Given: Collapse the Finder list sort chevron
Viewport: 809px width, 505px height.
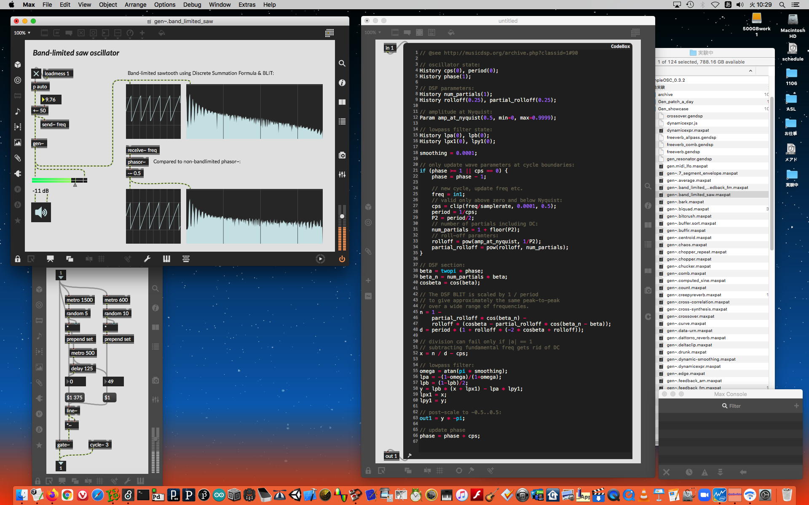Looking at the screenshot, I should click(750, 71).
